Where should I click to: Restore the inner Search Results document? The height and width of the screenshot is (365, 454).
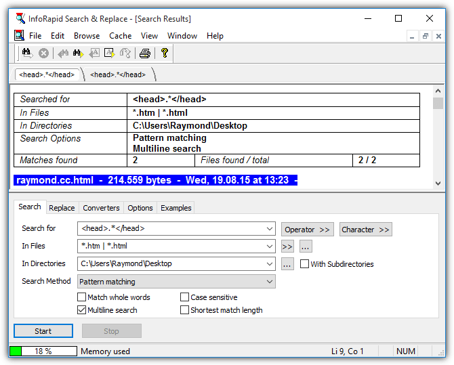(426, 36)
